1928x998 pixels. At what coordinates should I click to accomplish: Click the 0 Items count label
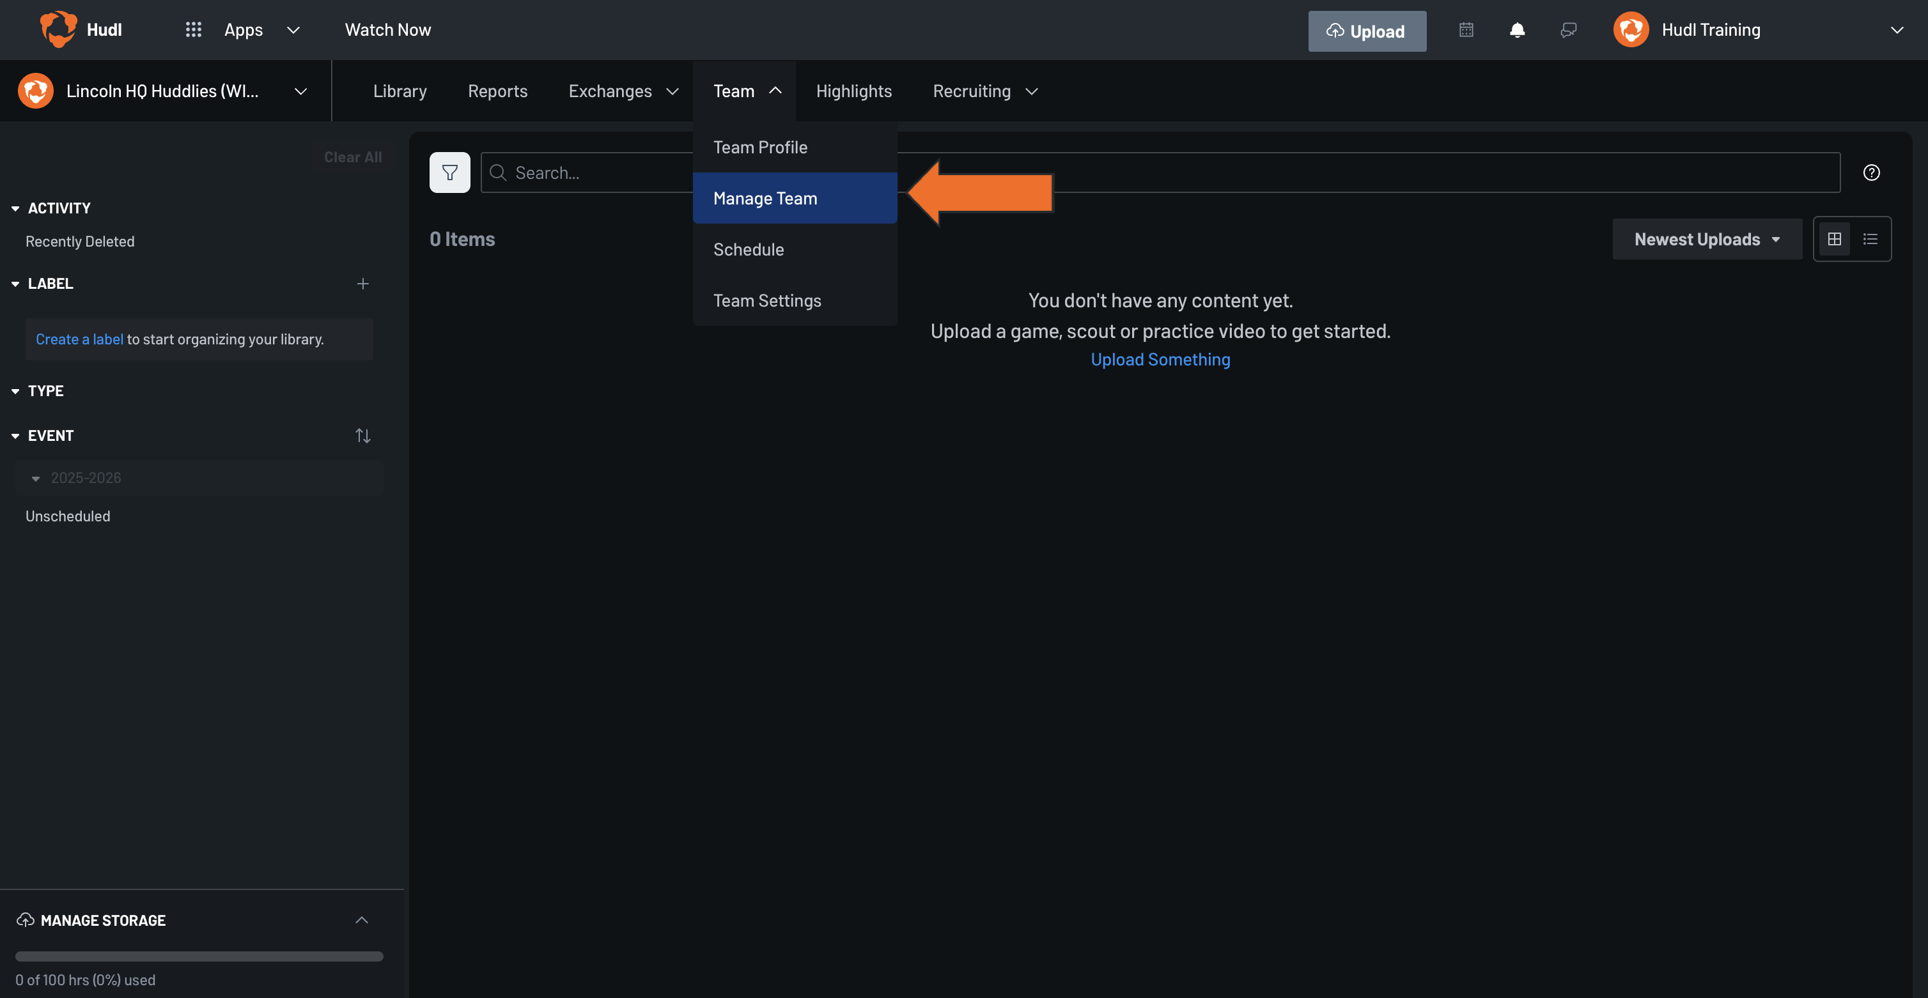pos(462,239)
